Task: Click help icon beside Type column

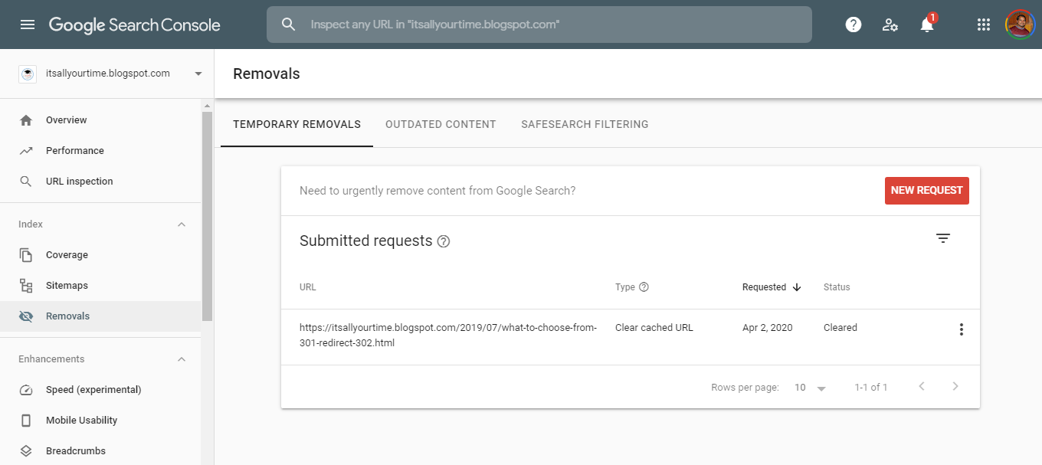Action: 644,287
